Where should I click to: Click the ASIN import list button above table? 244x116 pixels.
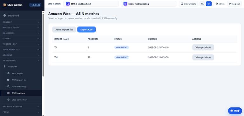coord(64,29)
